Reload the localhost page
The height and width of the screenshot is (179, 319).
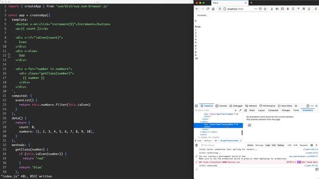pos(208,9)
